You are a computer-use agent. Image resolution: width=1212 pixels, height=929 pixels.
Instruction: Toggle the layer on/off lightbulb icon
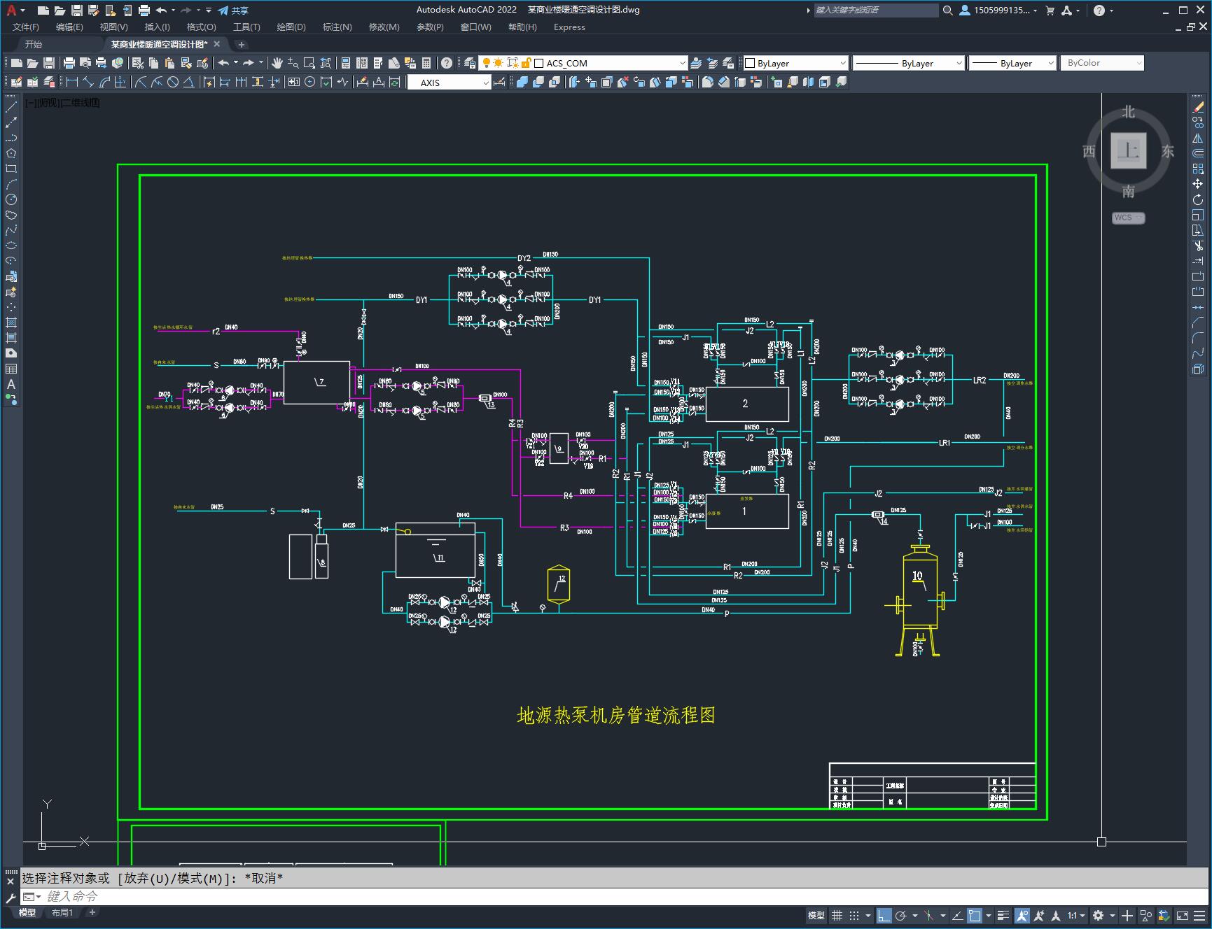pos(486,63)
